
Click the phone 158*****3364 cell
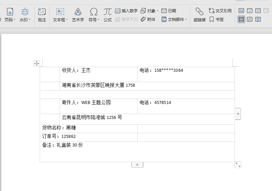[186, 74]
